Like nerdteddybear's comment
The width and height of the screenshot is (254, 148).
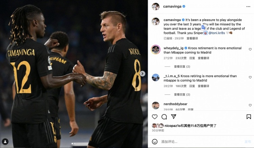(250, 105)
